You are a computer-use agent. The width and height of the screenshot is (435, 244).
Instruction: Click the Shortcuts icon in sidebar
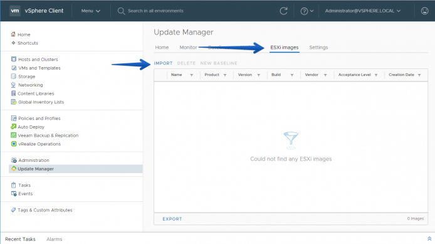[13, 43]
